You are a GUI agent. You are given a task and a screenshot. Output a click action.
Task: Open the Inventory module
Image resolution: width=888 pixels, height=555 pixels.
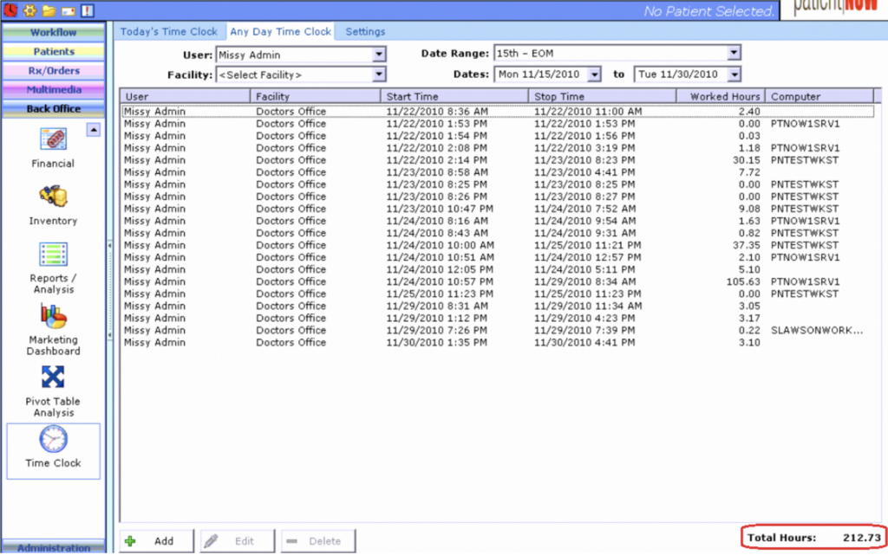point(52,204)
